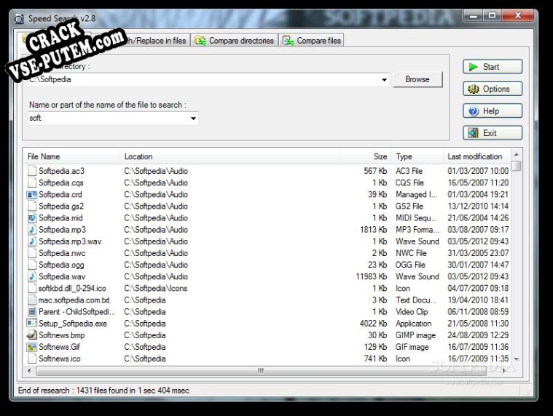This screenshot has height=416, width=553.
Task: Click the '1813 Kb' size cell
Action: (x=374, y=230)
